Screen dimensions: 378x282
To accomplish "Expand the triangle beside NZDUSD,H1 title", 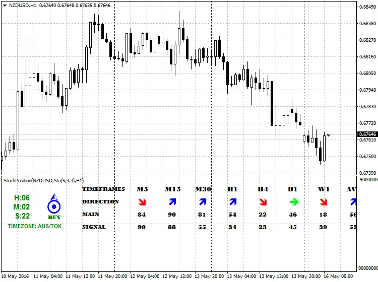I will [5, 5].
